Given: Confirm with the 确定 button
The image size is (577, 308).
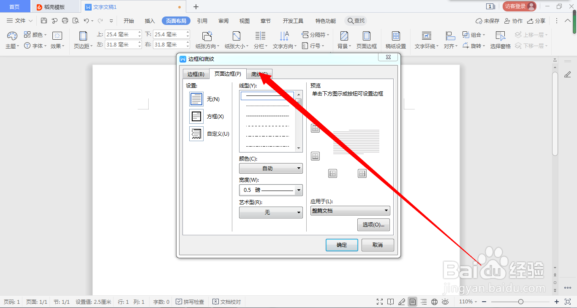Looking at the screenshot, I should coord(341,245).
